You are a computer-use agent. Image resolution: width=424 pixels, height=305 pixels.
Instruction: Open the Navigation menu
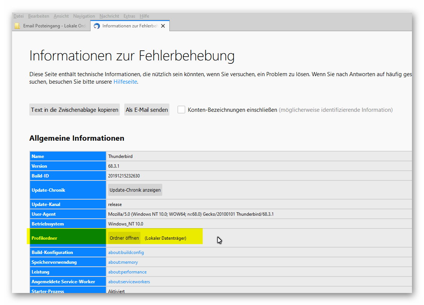pos(84,16)
